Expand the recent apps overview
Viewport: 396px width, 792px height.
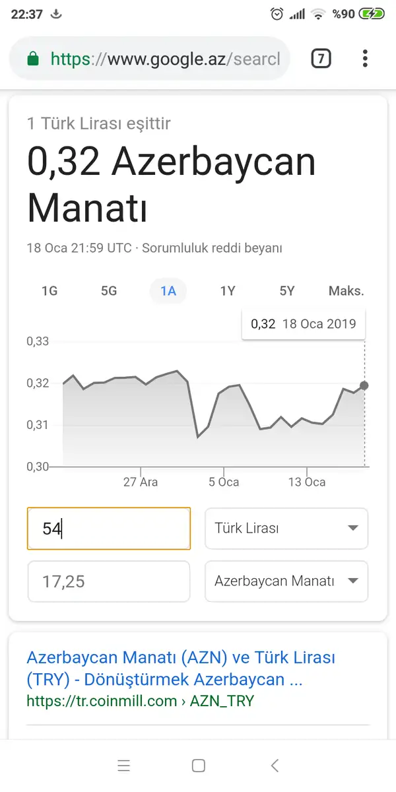pos(124,766)
